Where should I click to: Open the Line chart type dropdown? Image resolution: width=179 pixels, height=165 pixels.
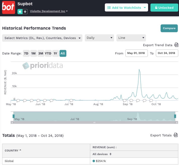(x=131, y=38)
